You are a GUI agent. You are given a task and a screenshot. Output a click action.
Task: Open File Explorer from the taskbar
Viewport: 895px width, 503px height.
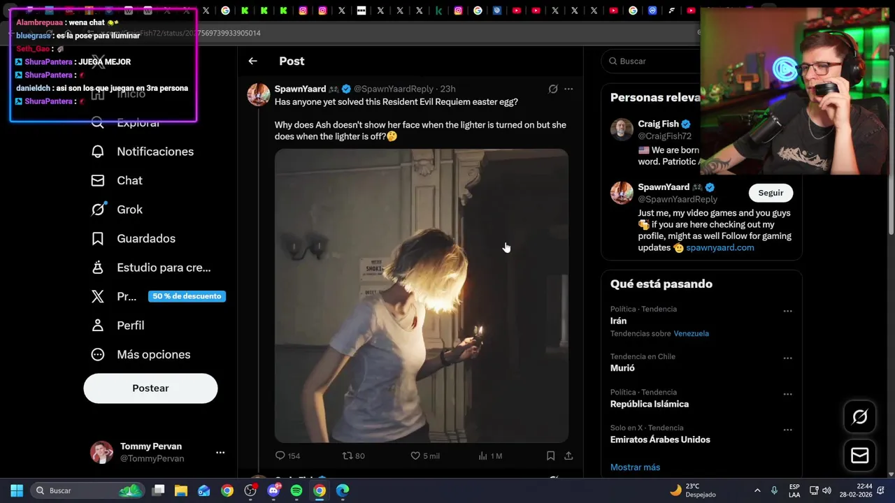click(181, 490)
